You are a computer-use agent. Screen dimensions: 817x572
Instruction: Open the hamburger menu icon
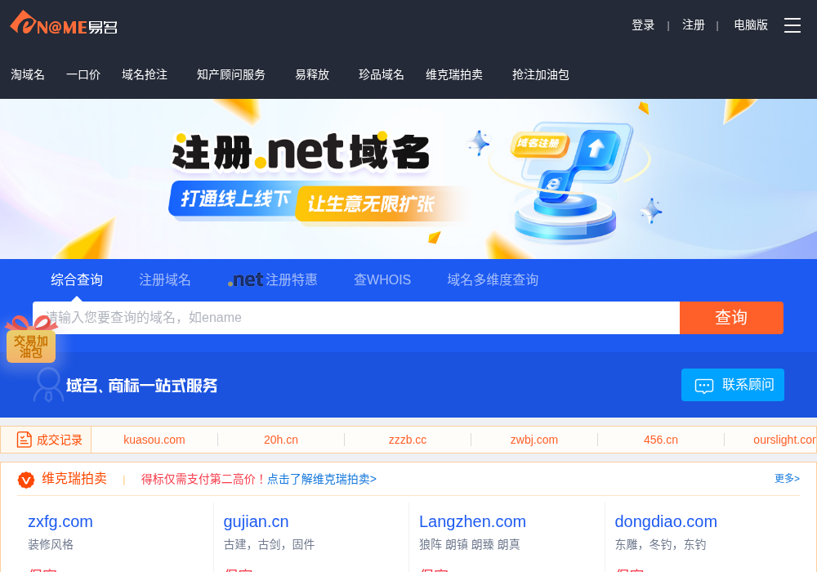pos(792,25)
